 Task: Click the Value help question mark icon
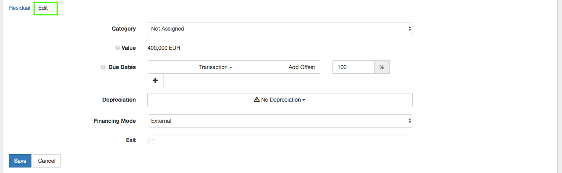[117, 48]
